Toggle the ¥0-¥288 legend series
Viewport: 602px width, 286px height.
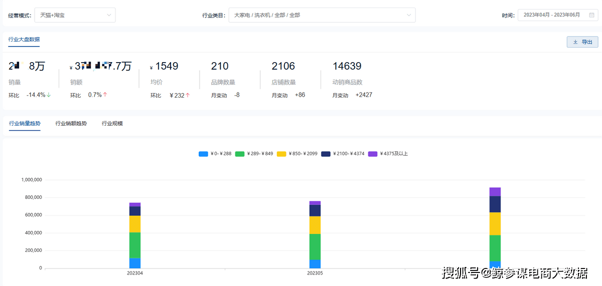[215, 154]
